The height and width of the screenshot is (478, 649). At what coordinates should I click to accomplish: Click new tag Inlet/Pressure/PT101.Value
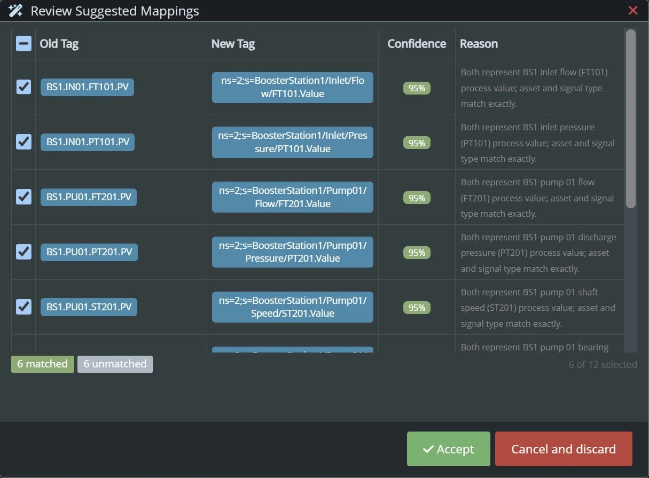point(293,143)
